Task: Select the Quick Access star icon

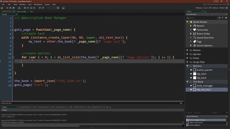Action: 191,22
